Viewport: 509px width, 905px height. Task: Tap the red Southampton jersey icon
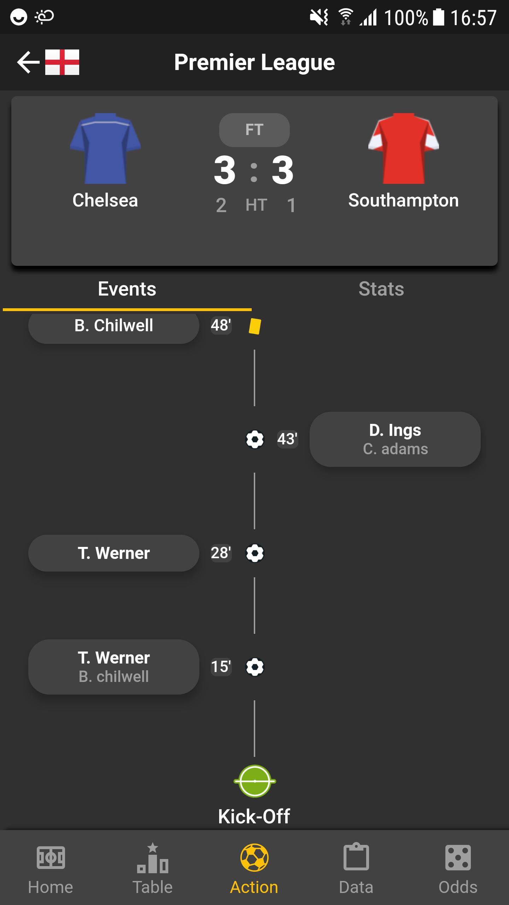[x=404, y=148]
